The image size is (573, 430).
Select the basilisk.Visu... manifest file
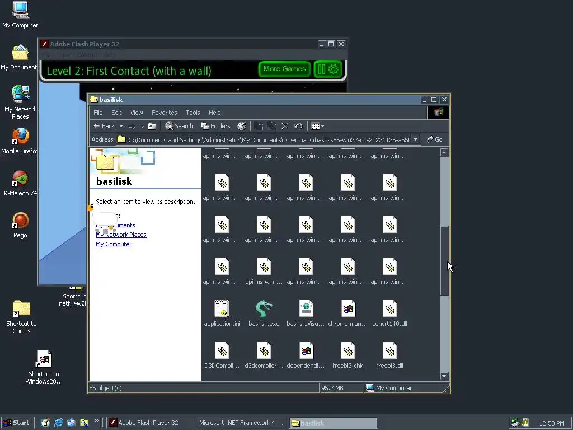point(306,313)
